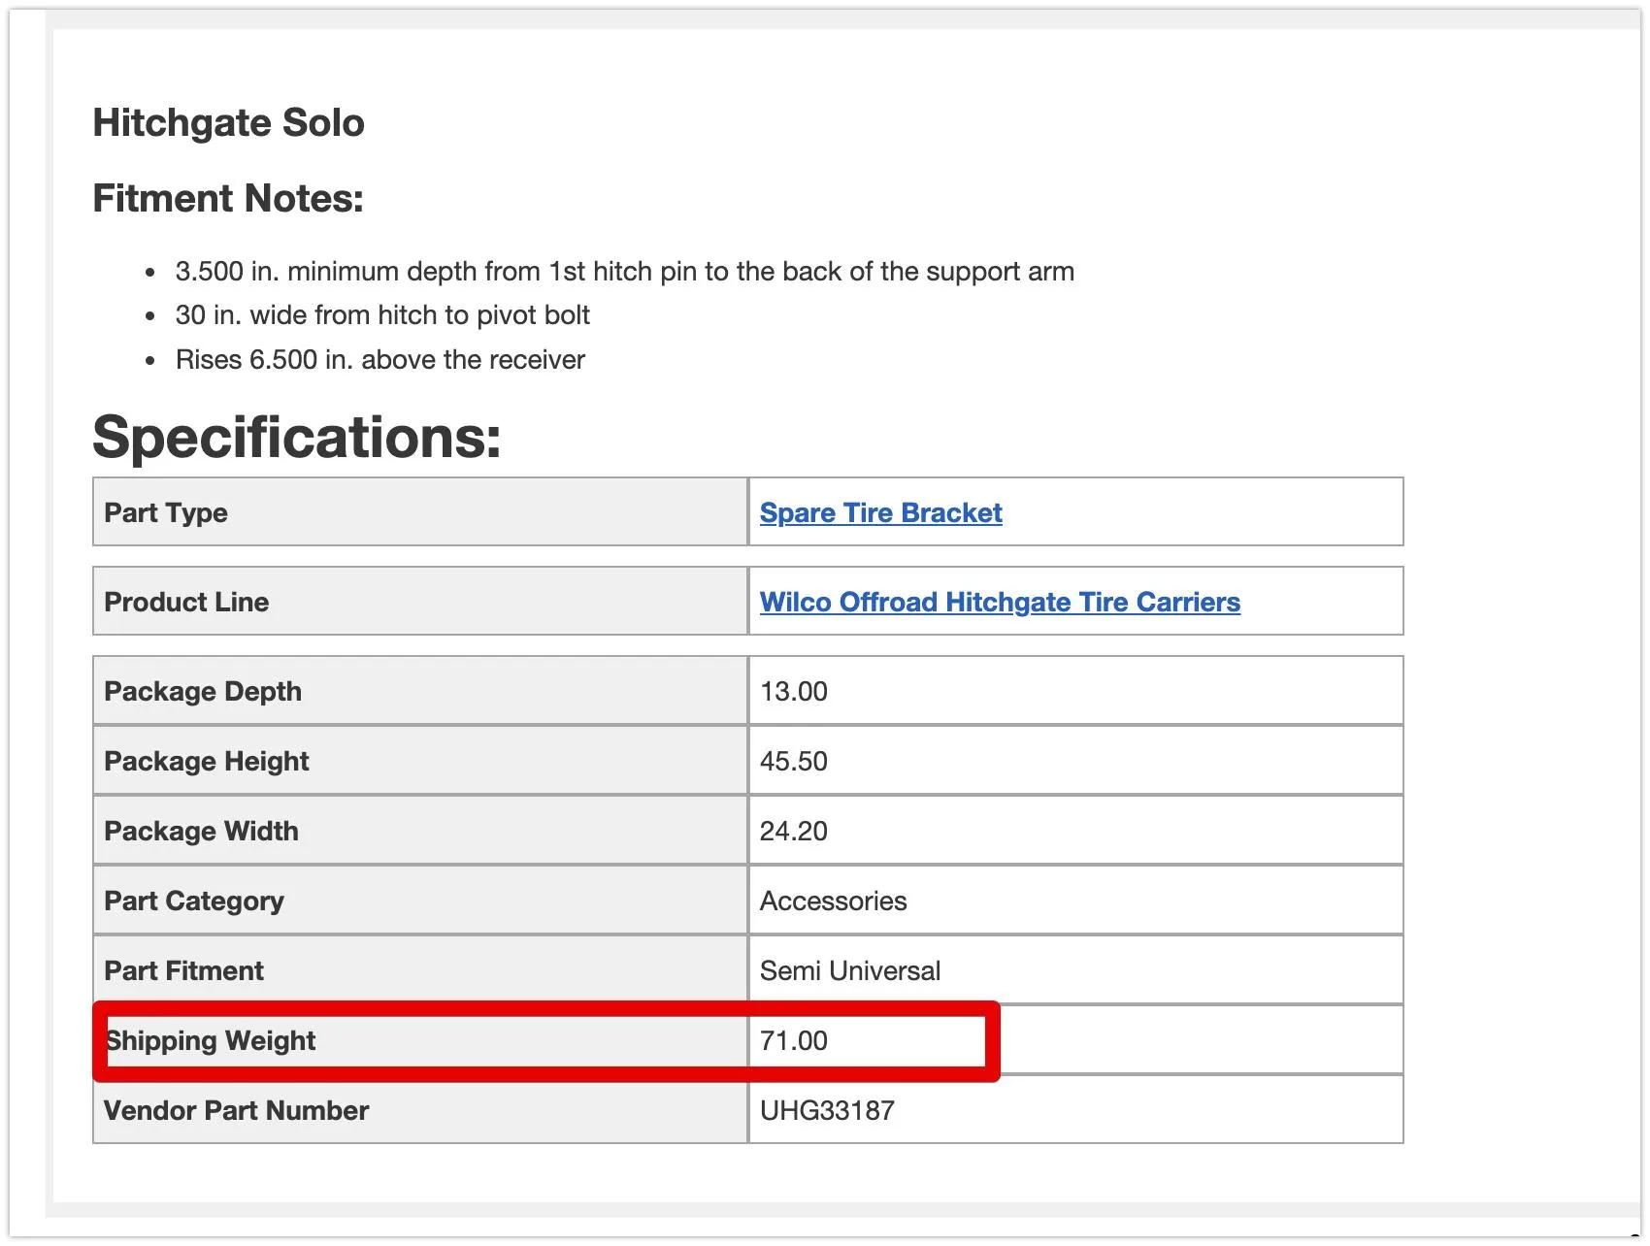Click the Package Width value 24.20
The width and height of the screenshot is (1650, 1246).
794,831
